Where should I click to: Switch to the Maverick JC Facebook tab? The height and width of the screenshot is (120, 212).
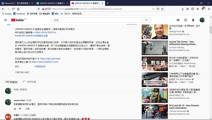(x=17, y=3)
